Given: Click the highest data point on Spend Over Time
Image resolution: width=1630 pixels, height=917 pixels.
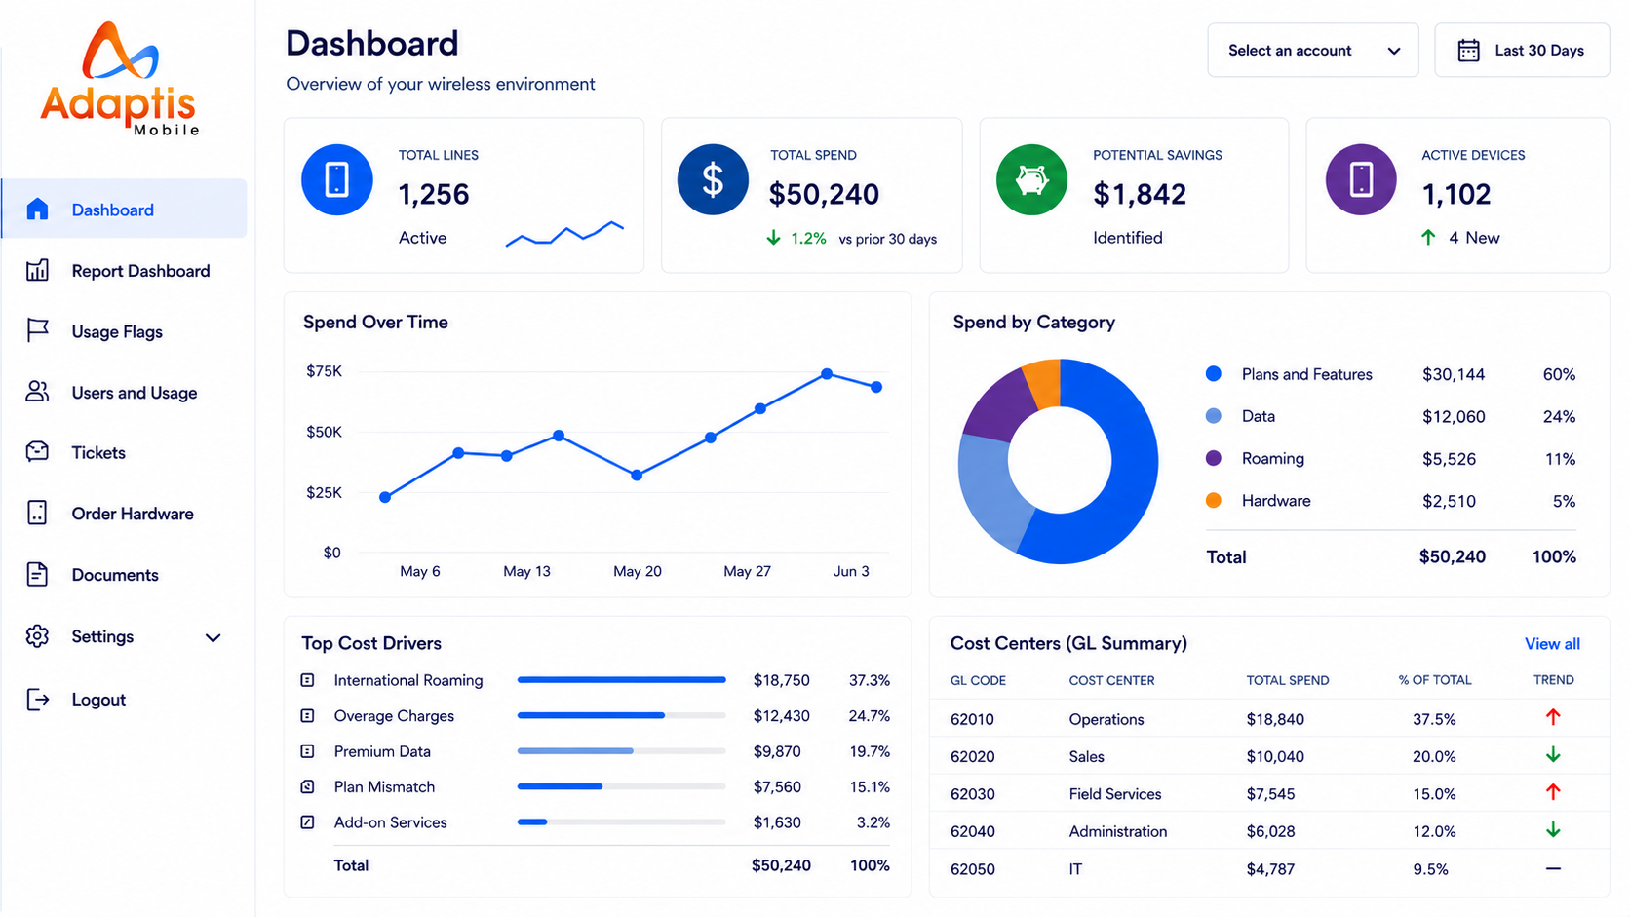Looking at the screenshot, I should coord(827,374).
